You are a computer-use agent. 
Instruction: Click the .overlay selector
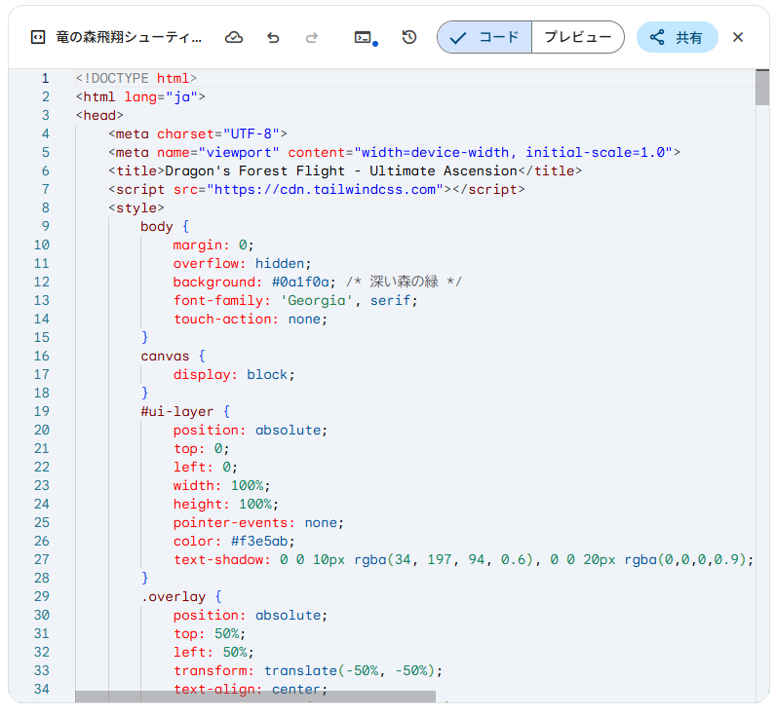point(173,597)
